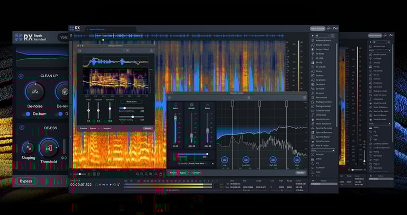Click Render in Dialogue Isolate window

point(300,173)
